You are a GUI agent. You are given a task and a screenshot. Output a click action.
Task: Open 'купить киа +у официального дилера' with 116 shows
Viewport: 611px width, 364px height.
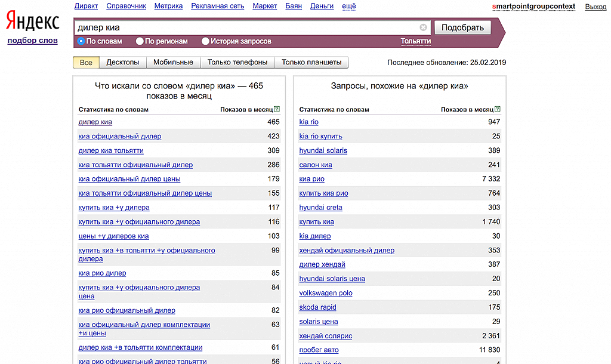(139, 222)
